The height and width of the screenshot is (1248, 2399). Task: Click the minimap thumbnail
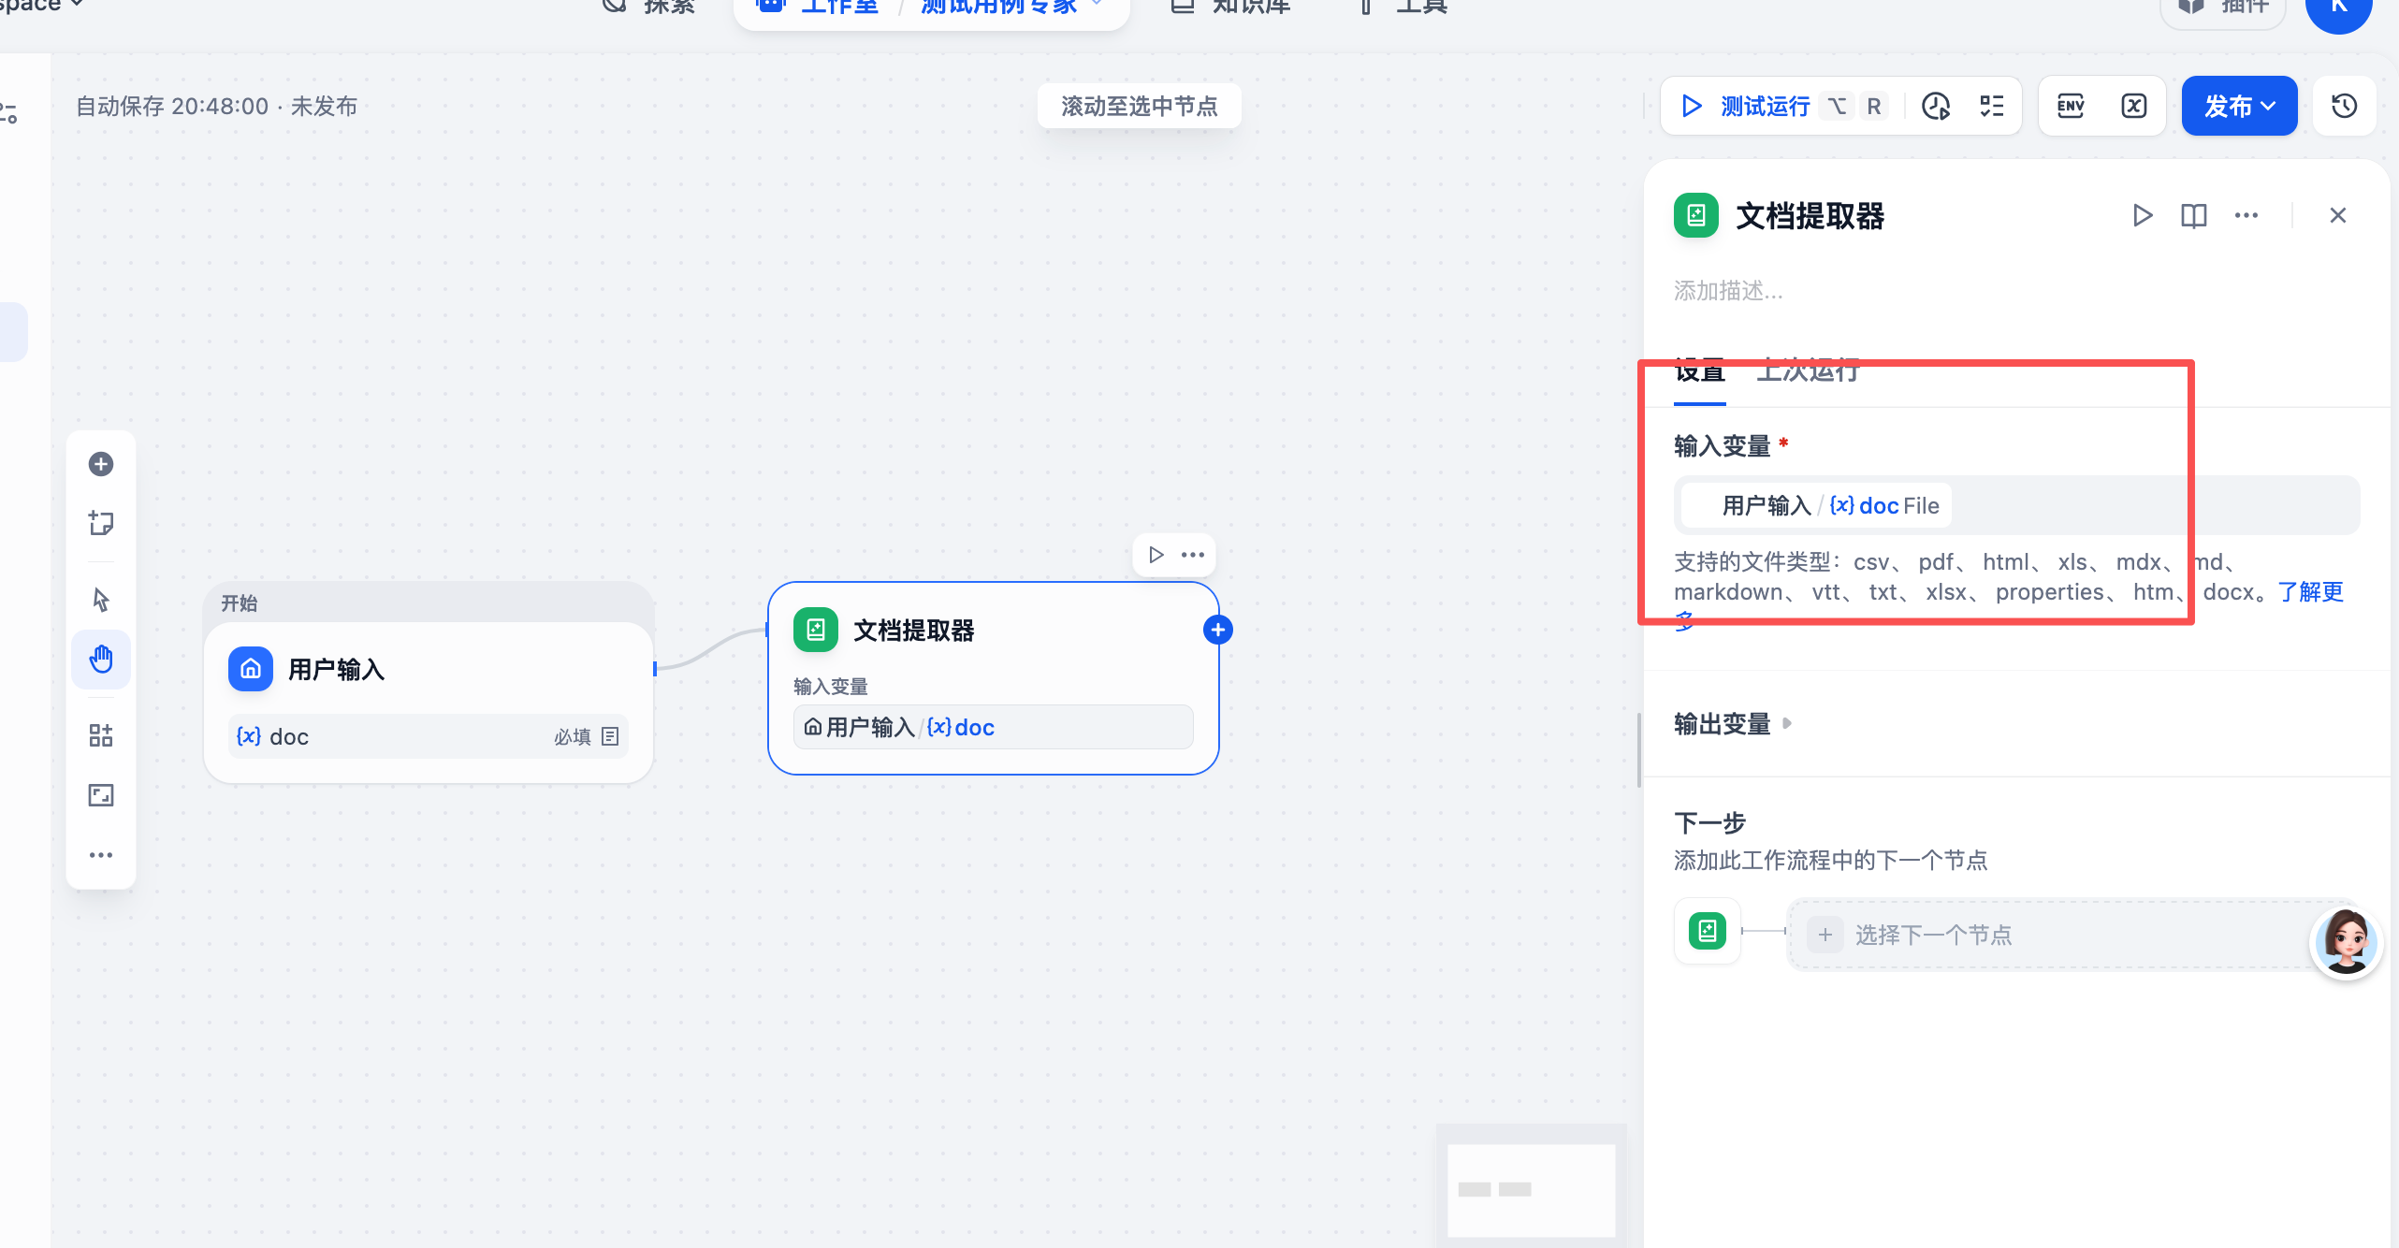point(1532,1188)
